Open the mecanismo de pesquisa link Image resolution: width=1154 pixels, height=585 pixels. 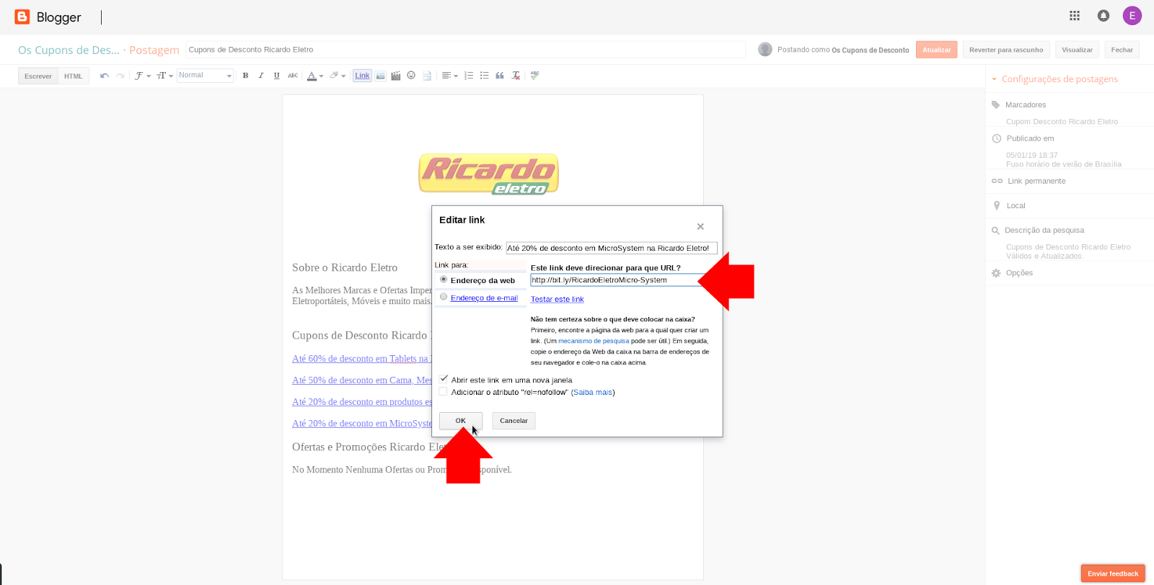(x=594, y=341)
